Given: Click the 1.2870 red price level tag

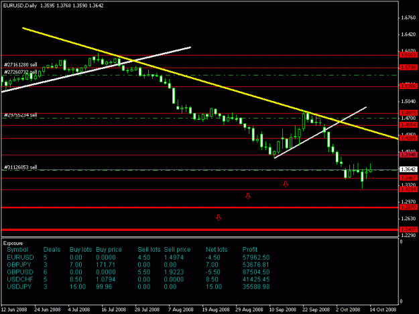Looking at the screenshot, I should pyautogui.click(x=408, y=207).
